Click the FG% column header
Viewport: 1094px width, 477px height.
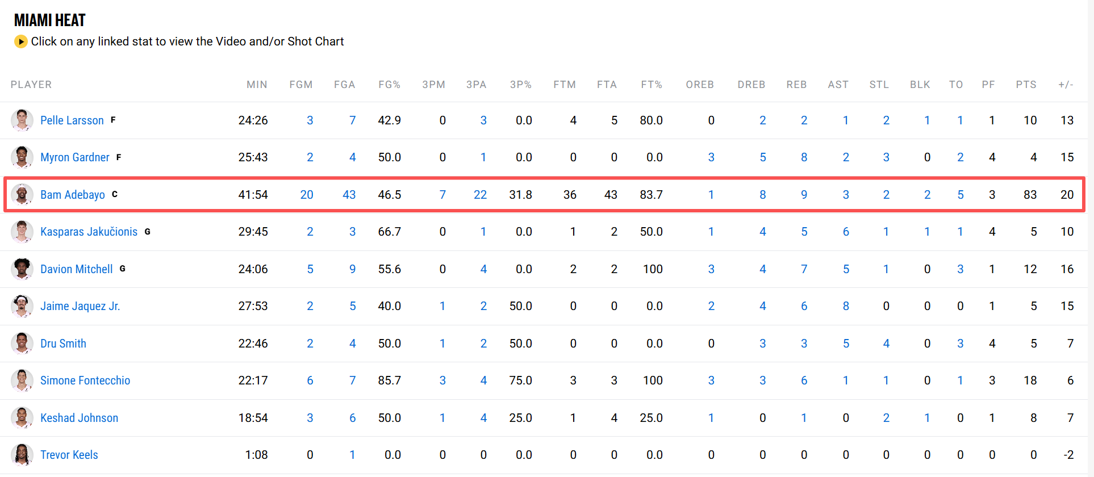pyautogui.click(x=389, y=85)
